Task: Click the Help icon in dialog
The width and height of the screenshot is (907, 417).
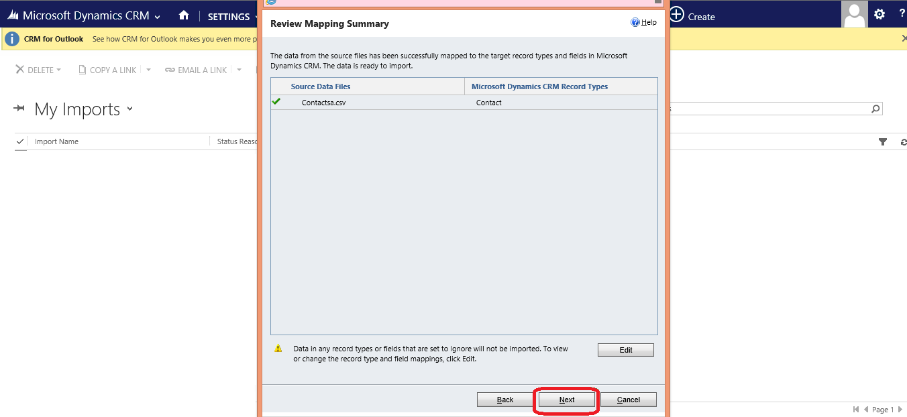Action: [635, 23]
